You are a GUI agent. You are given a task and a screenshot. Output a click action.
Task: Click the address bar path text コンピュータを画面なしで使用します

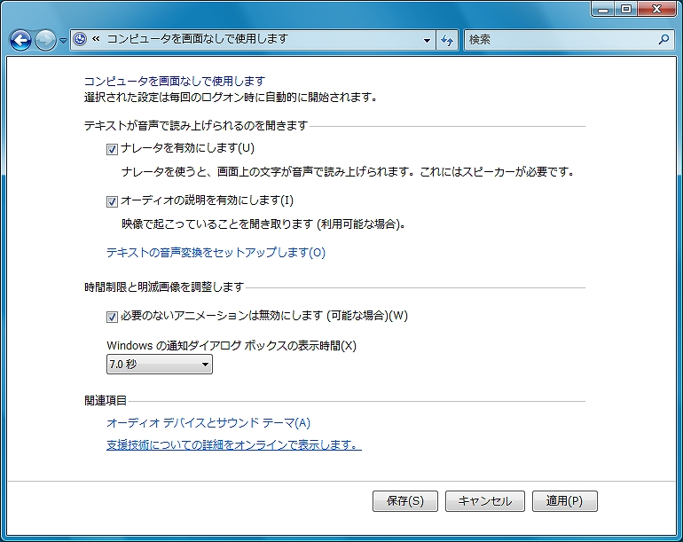coord(197,40)
